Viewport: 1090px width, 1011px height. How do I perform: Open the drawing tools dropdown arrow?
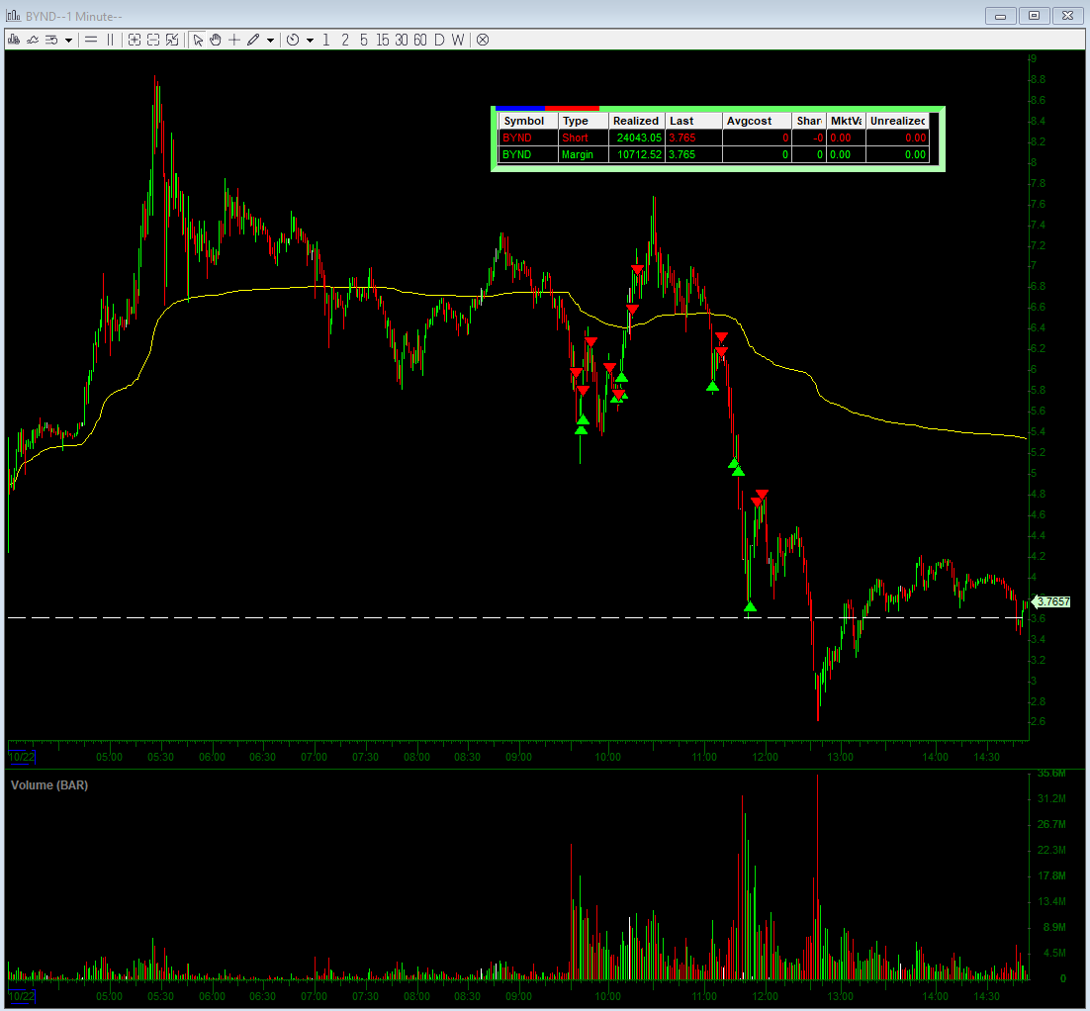point(270,41)
